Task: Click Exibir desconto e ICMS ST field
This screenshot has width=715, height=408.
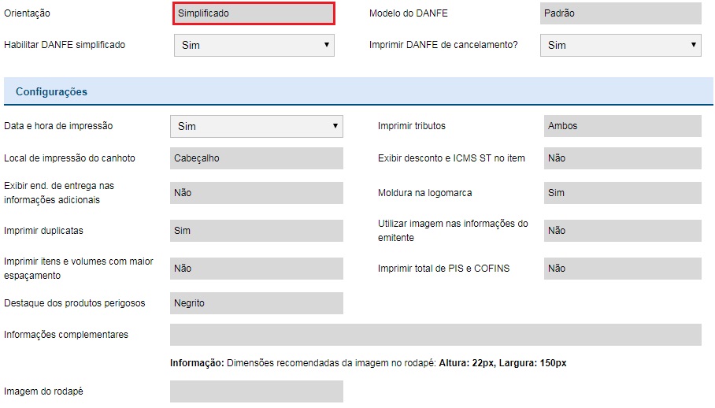Action: [x=621, y=158]
